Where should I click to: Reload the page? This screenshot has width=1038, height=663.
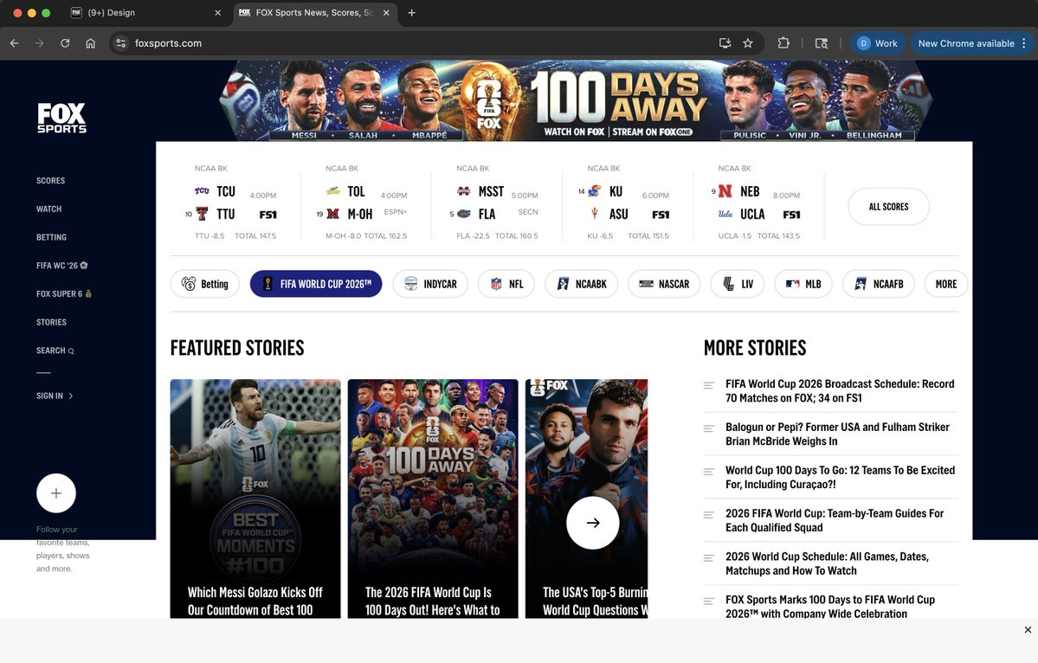pos(65,43)
